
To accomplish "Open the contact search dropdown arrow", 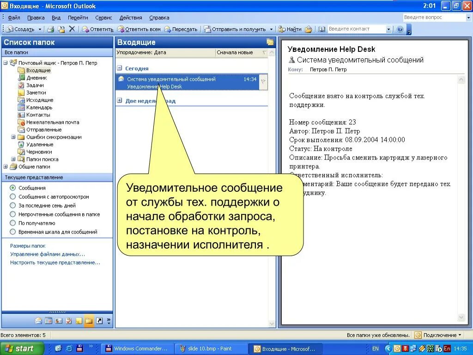I will [388, 29].
